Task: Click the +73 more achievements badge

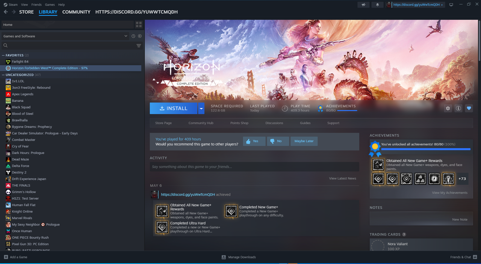Action: (462, 179)
